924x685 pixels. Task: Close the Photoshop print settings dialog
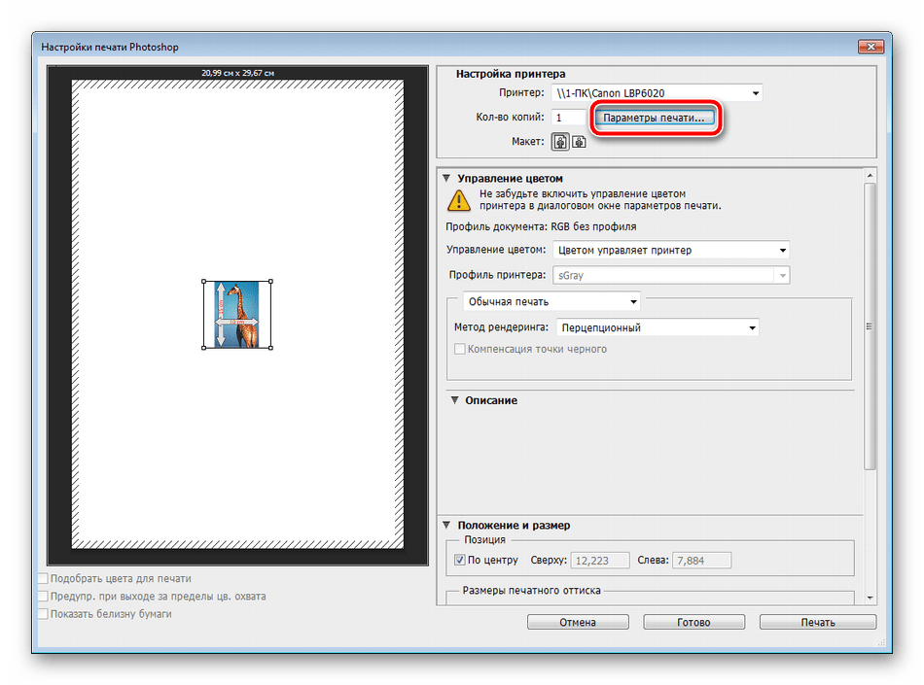point(869,47)
